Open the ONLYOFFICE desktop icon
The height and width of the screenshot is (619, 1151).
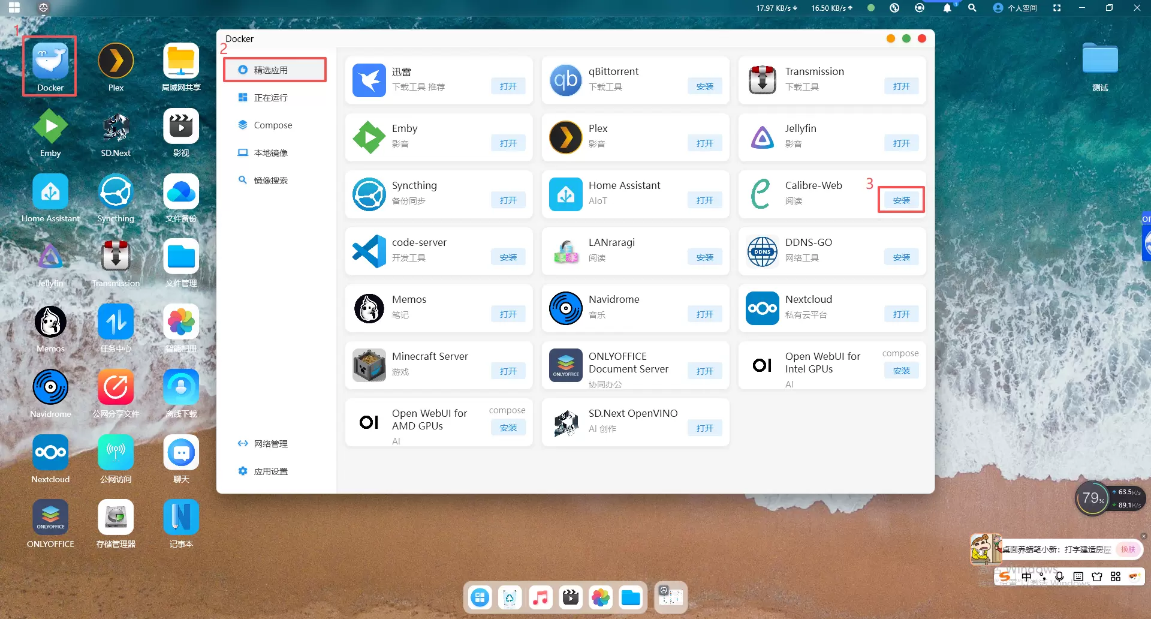point(50,518)
